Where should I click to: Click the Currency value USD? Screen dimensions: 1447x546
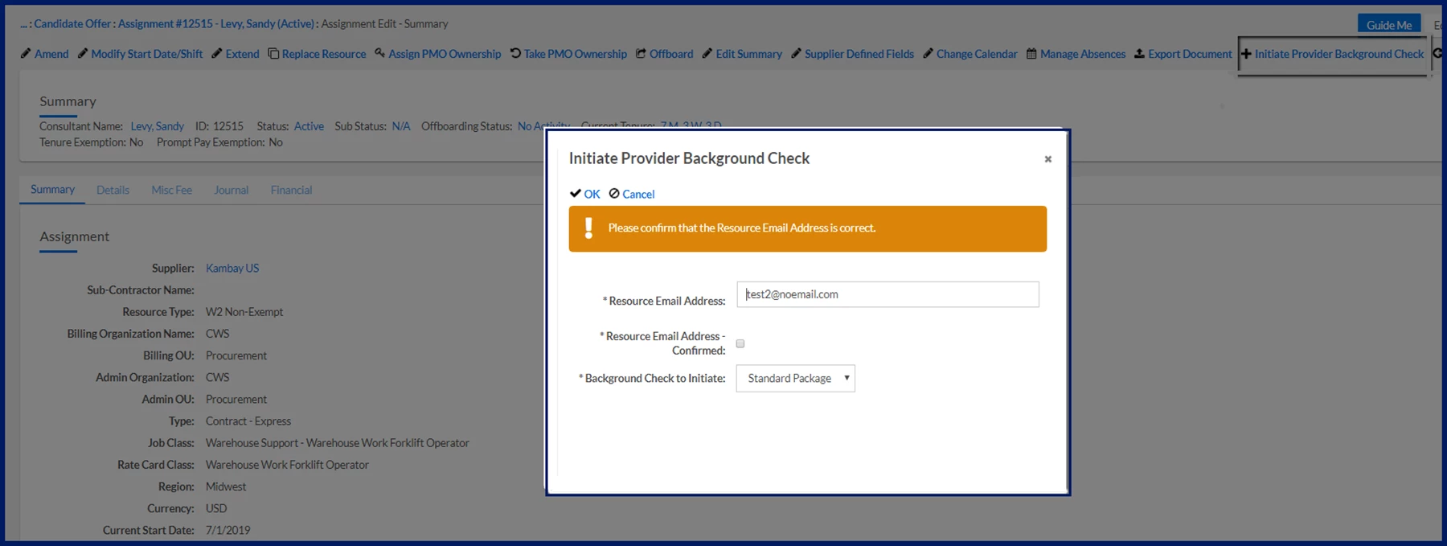coord(216,508)
